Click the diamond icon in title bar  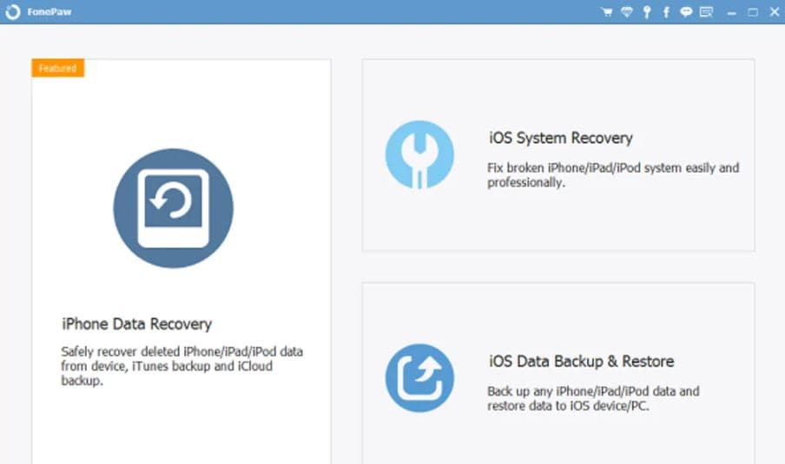627,12
